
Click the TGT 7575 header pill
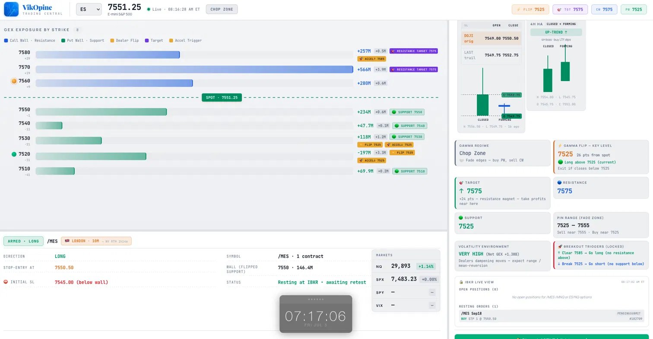570,9
